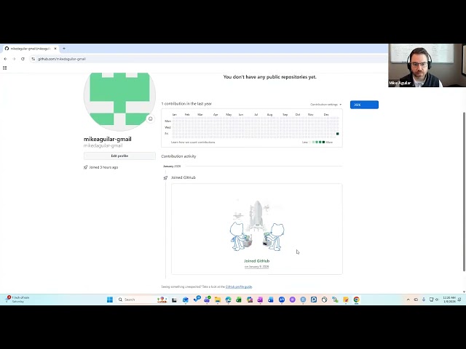
Task: Click the Contribution activity heading
Action: coord(178,156)
